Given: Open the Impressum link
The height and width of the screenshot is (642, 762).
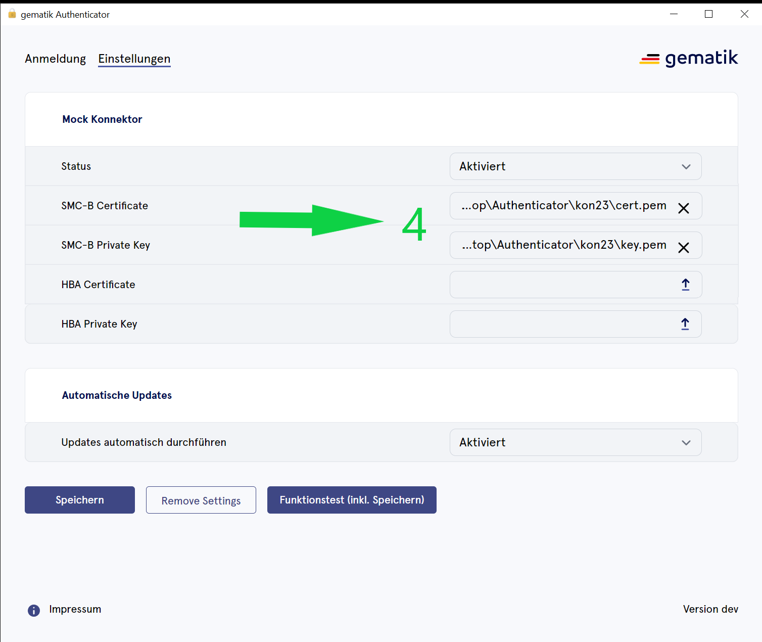Looking at the screenshot, I should [x=75, y=610].
